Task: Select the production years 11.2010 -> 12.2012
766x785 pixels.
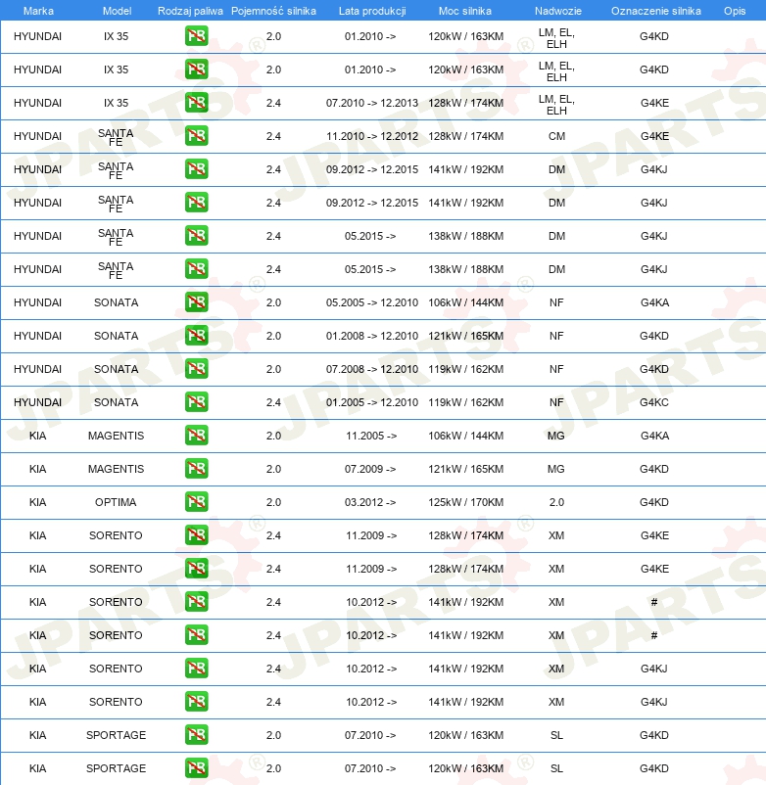Action: coord(371,136)
